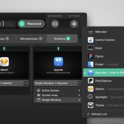
Task: Click the green level indicator above Keynote
Action: point(58,49)
